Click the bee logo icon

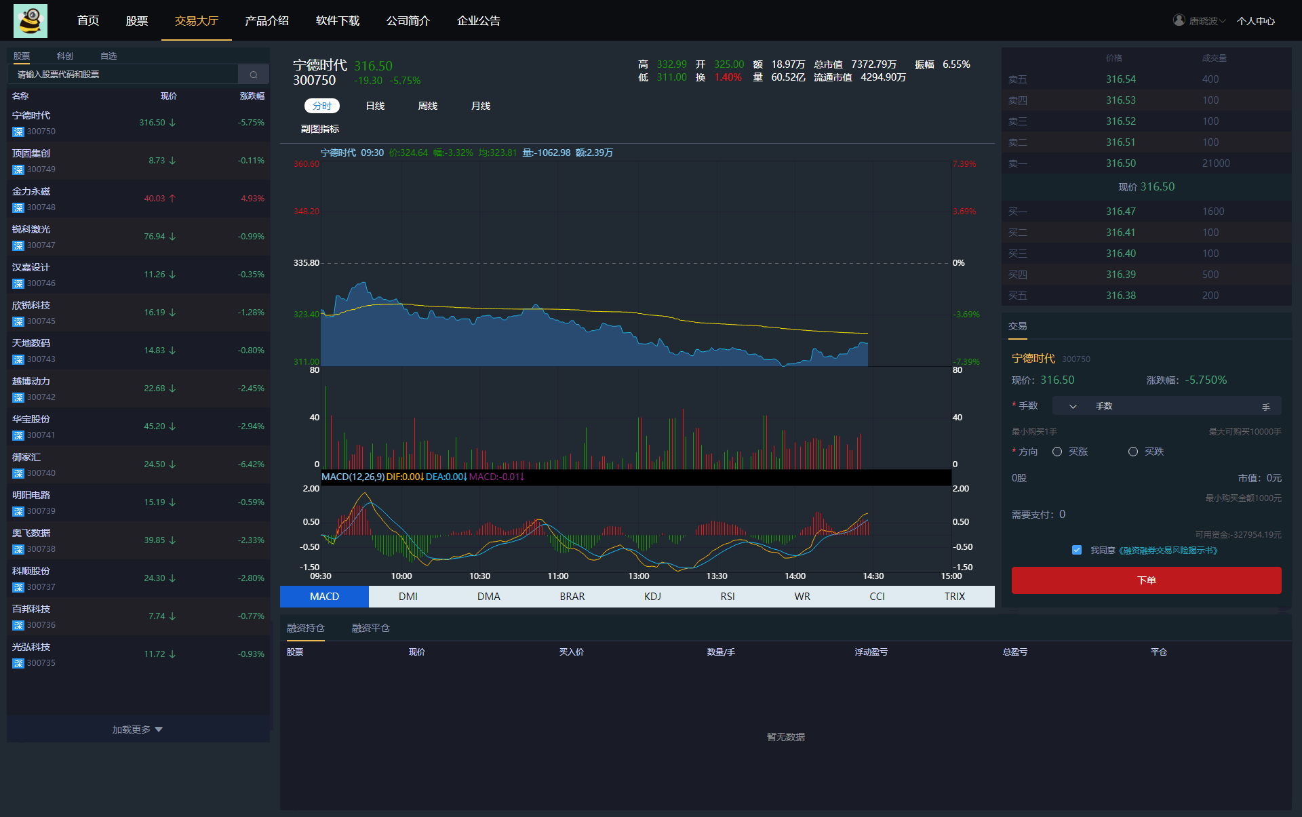[31, 21]
